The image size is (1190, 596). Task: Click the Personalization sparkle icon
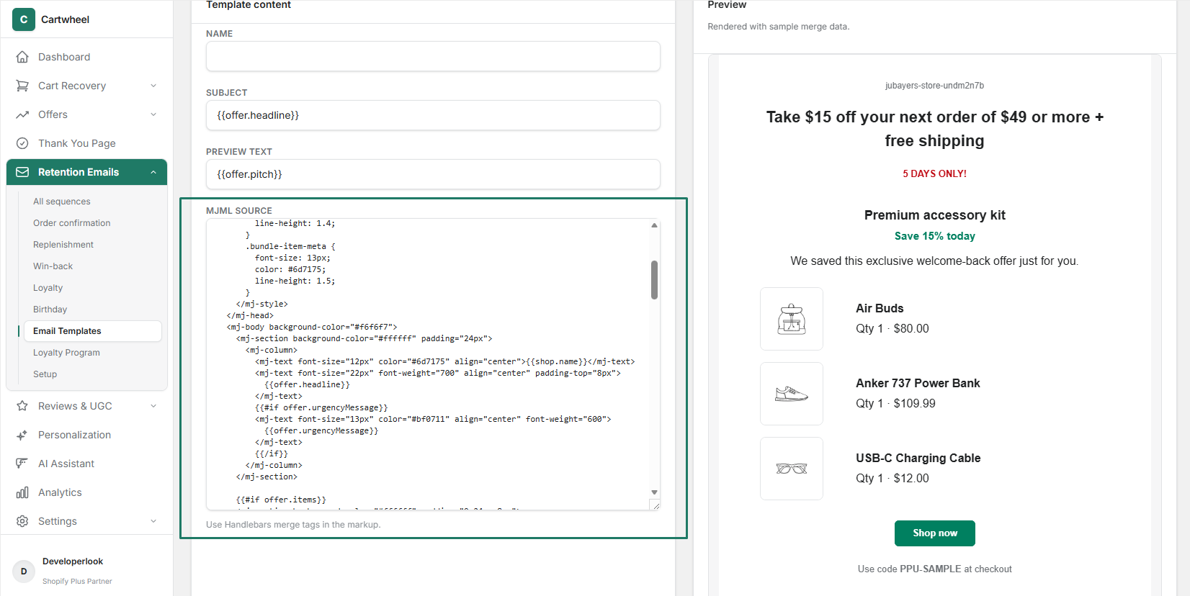coord(22,435)
